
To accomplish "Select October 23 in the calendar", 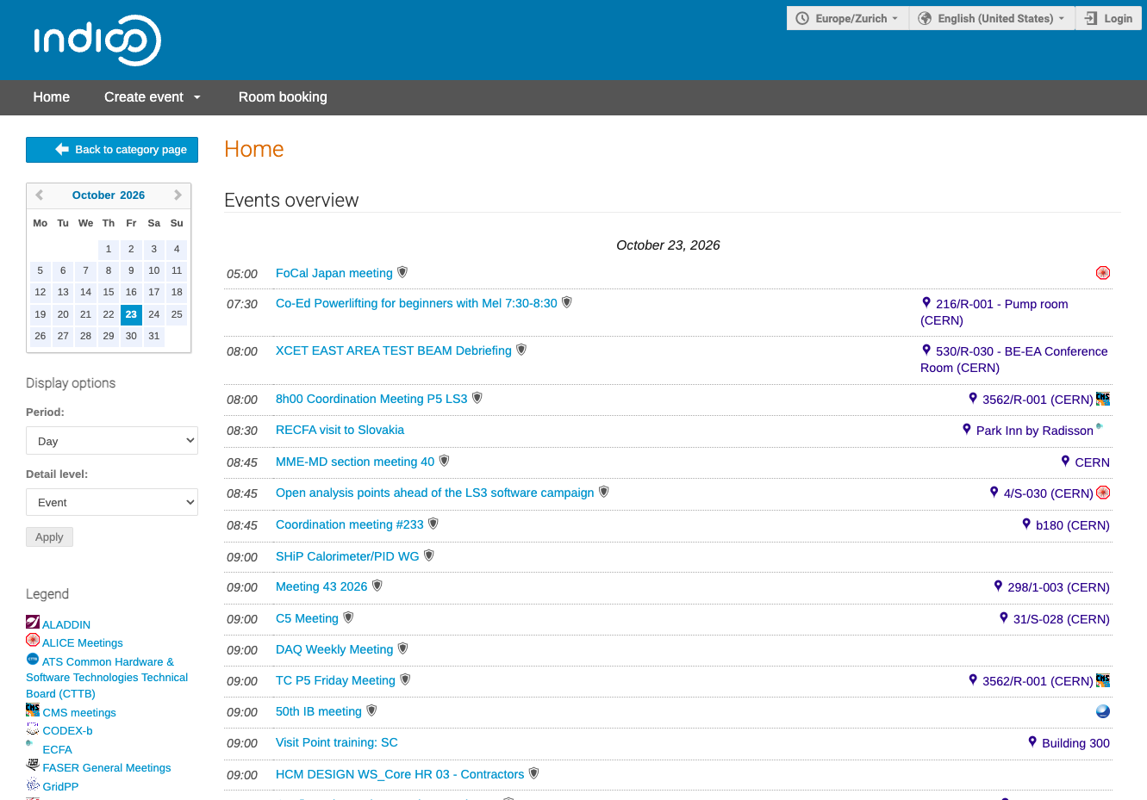I will [x=131, y=314].
